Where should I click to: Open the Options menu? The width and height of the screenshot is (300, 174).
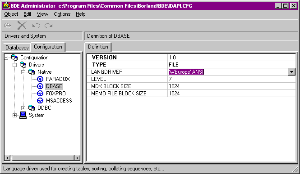pyautogui.click(x=62, y=14)
